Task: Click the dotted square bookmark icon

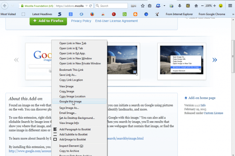Action: point(23,14)
